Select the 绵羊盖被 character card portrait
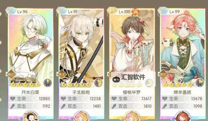Screen dimensions: 208x121 [x=183, y=48]
